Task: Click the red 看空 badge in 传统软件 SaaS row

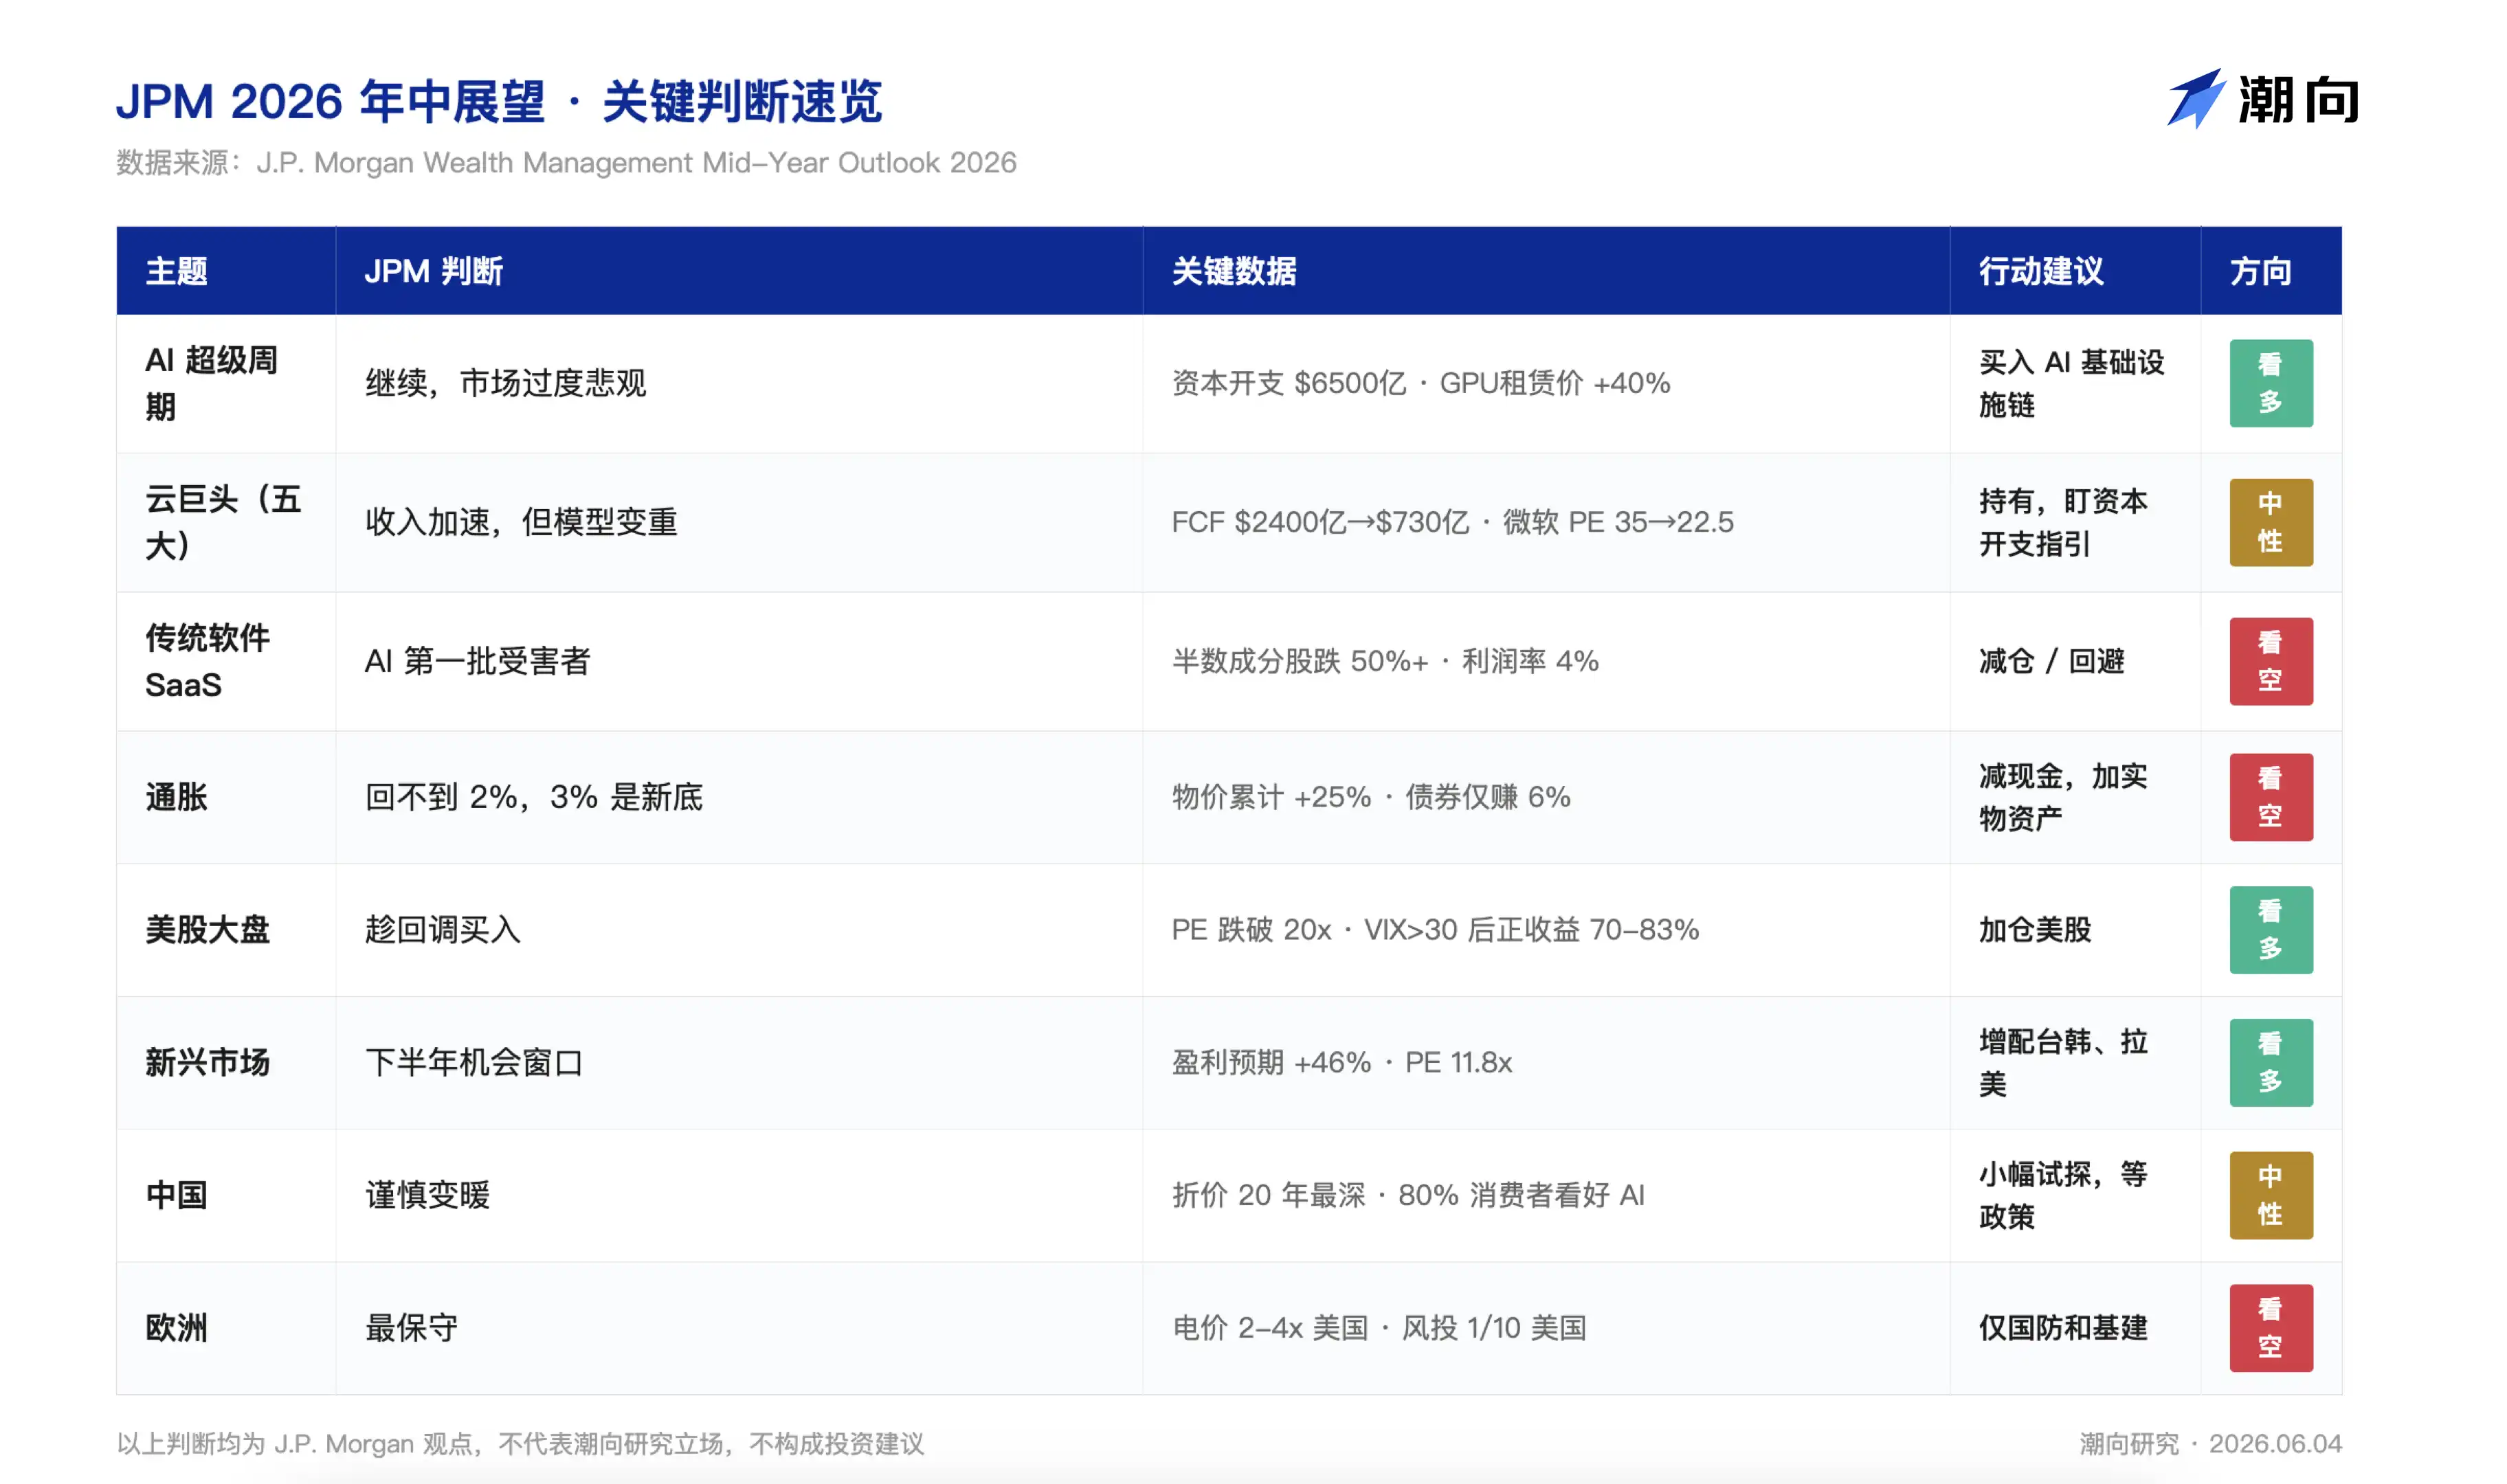Action: coord(2270,661)
